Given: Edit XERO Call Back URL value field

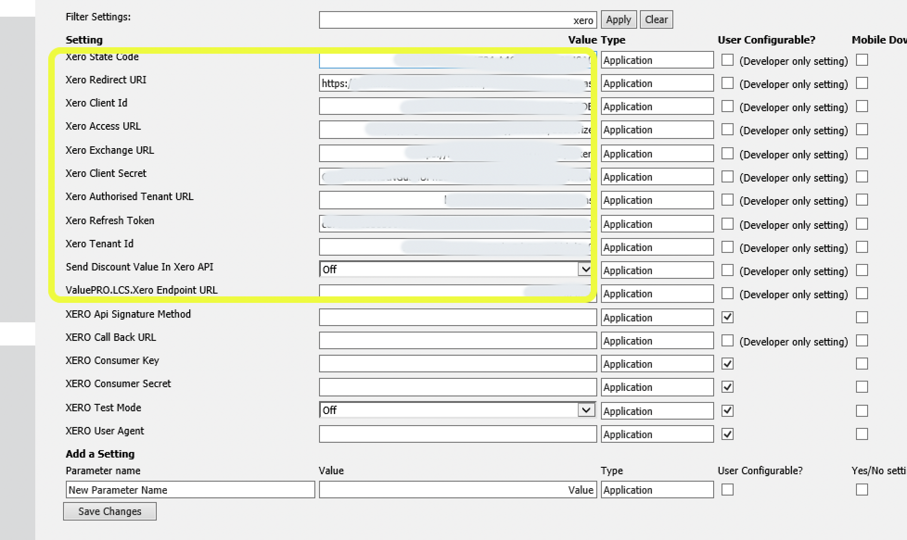Looking at the screenshot, I should (458, 340).
